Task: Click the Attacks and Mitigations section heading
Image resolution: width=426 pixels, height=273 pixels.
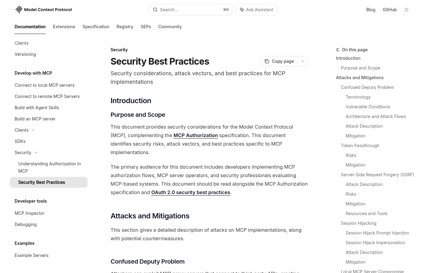Action: (150, 216)
